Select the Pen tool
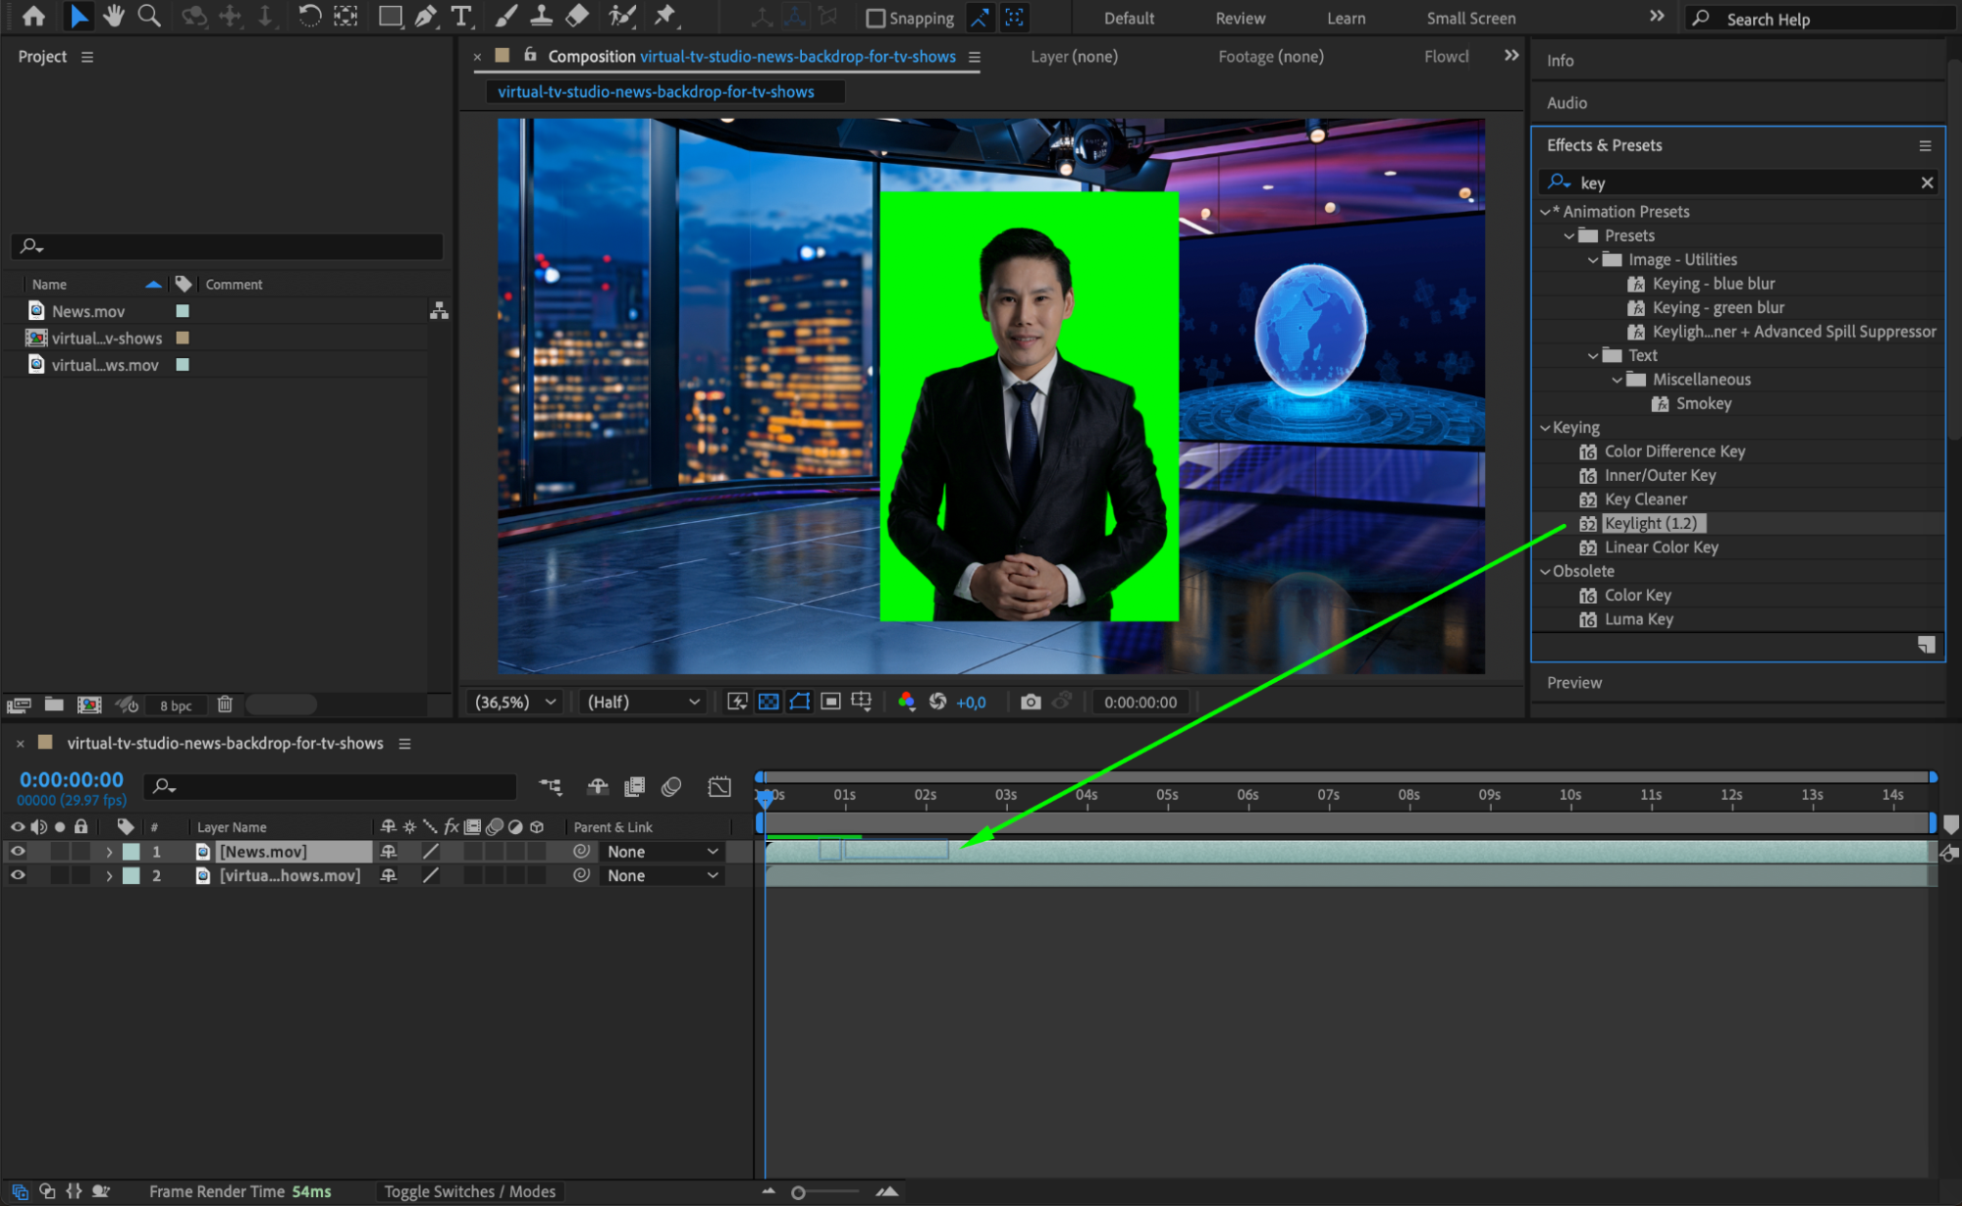1962x1206 pixels. click(425, 16)
